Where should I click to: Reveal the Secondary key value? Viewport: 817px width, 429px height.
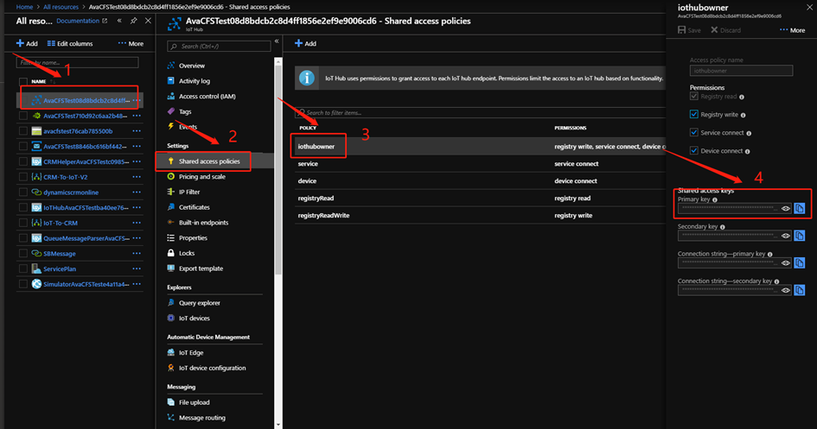(x=785, y=236)
